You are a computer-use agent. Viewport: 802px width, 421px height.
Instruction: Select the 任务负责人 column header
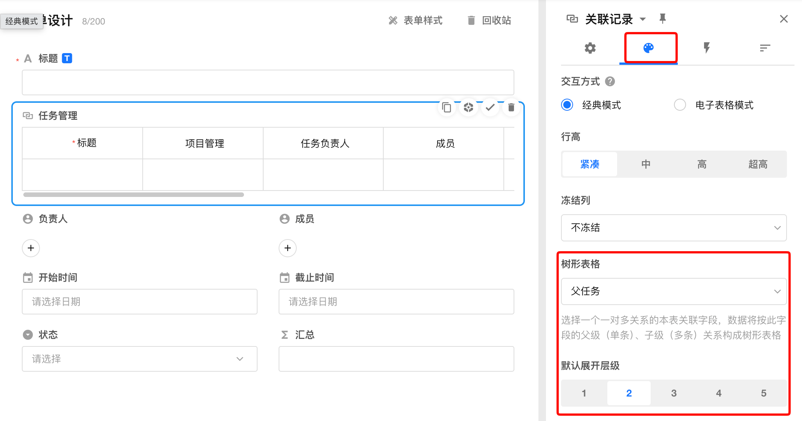(323, 143)
